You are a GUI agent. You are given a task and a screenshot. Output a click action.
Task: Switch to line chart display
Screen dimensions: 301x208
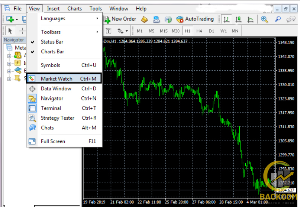click(x=250, y=19)
